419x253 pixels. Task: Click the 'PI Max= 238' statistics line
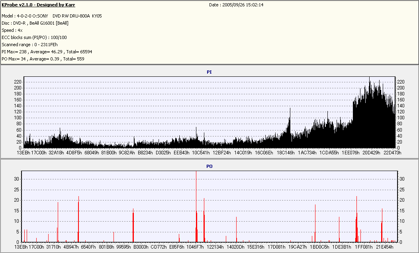(x=47, y=52)
